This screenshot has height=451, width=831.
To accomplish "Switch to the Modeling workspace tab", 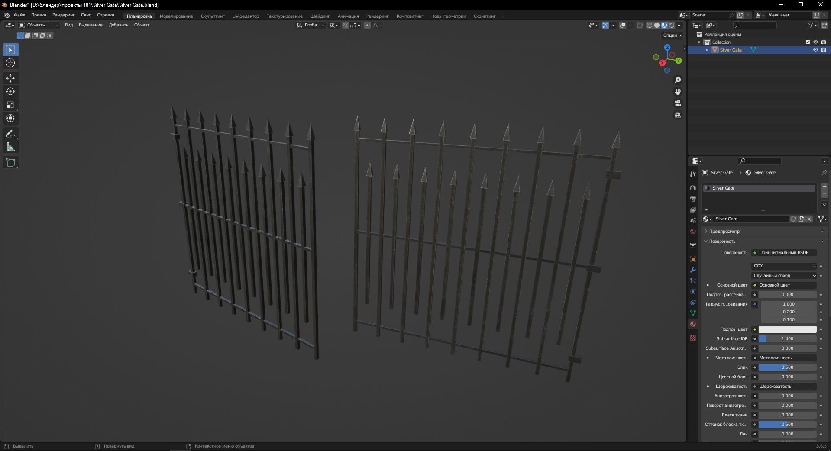I will click(x=176, y=16).
